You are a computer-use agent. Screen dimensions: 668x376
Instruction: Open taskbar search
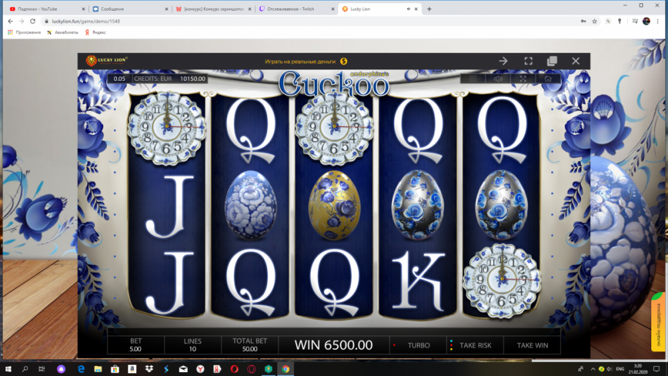point(25,369)
